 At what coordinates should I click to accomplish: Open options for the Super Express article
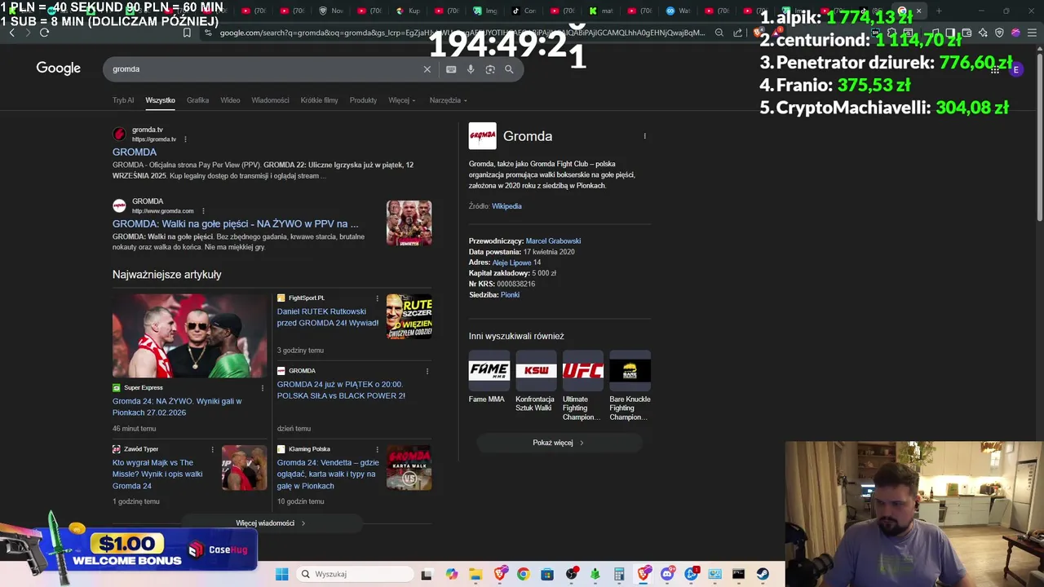(x=262, y=388)
